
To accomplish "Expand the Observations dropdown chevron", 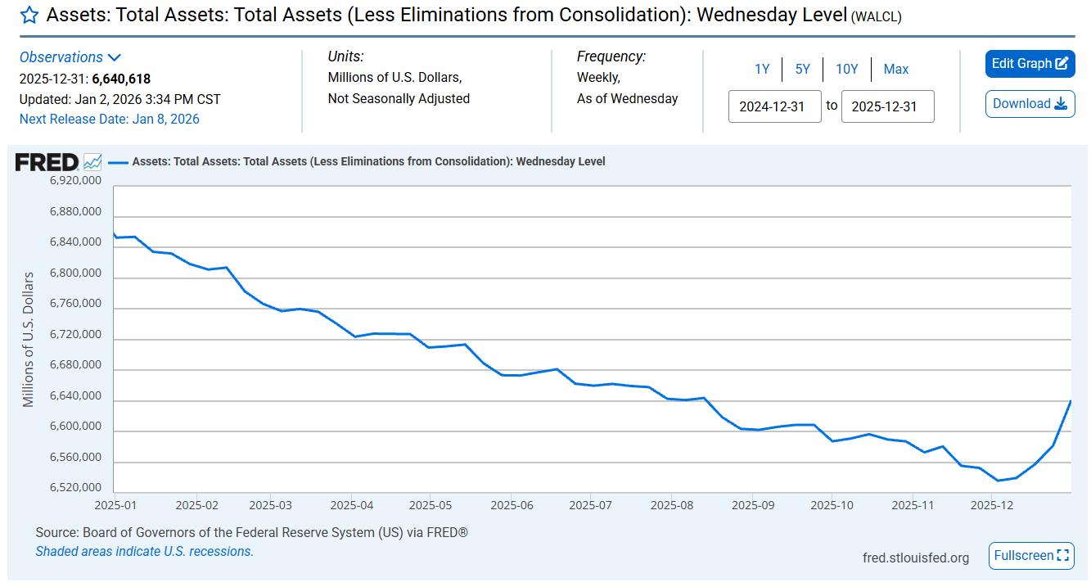I will coord(115,57).
